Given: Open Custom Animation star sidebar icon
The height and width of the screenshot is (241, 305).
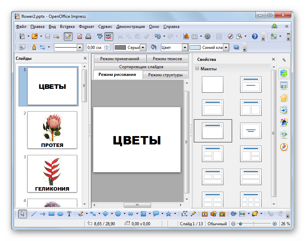Looking at the screenshot, I should coord(284,98).
